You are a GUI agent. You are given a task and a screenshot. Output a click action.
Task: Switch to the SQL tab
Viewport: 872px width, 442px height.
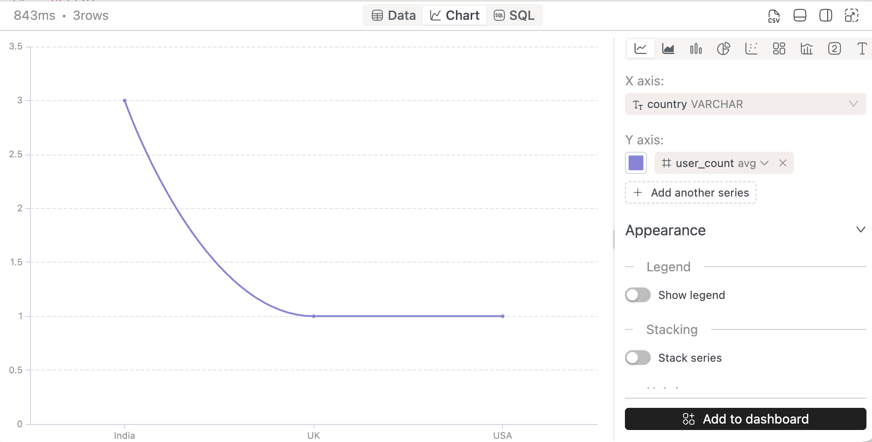click(x=514, y=16)
